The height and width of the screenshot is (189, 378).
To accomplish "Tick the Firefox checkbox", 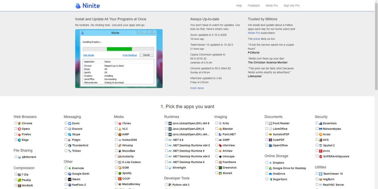I will point(16,134).
